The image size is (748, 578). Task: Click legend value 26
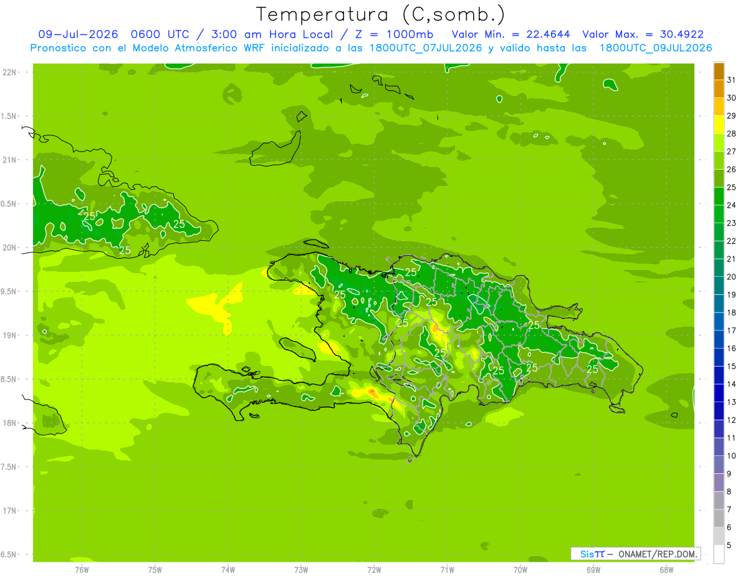click(x=732, y=170)
